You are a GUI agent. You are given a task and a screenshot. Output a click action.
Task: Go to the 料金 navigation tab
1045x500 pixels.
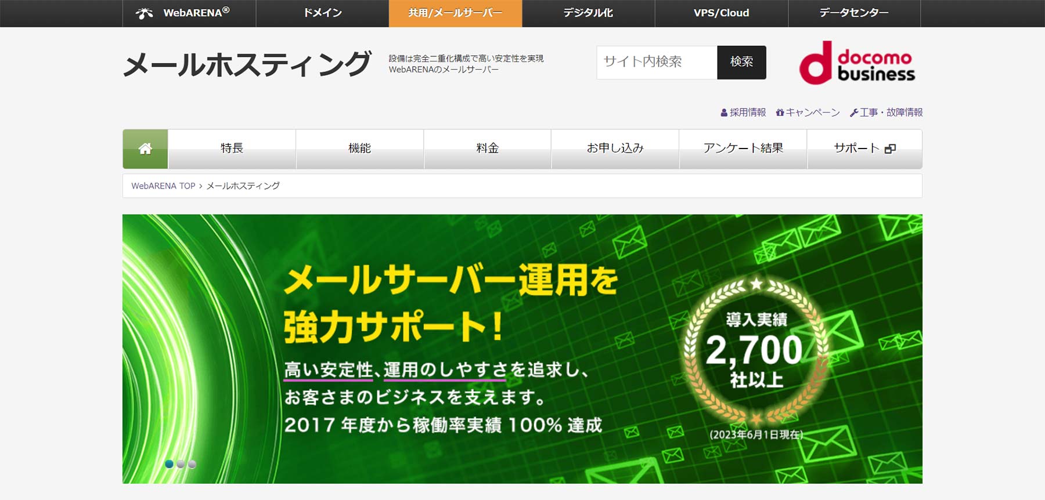click(487, 149)
